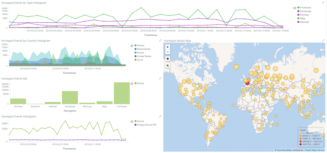This screenshot has height=153, width=327.
Task: Click the 'Honeypots' x-axis label
Action: coord(70,111)
